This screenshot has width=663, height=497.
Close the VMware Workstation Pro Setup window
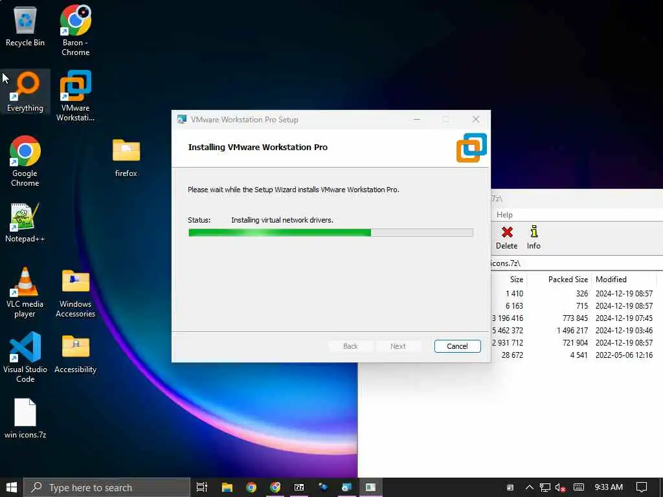click(476, 120)
